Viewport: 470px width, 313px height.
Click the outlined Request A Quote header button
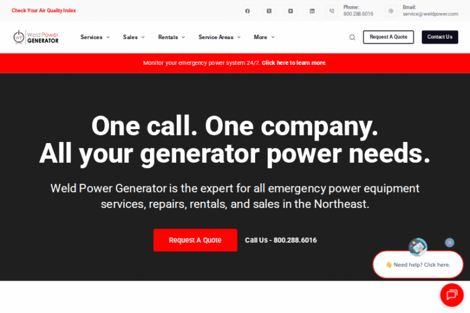click(388, 37)
